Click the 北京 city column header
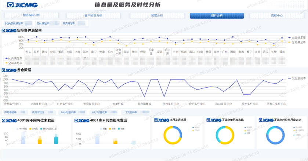This screenshot has height=161, width=308. pyautogui.click(x=53, y=52)
